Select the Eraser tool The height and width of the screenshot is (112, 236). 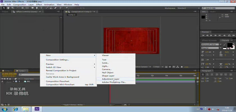tap(55, 8)
